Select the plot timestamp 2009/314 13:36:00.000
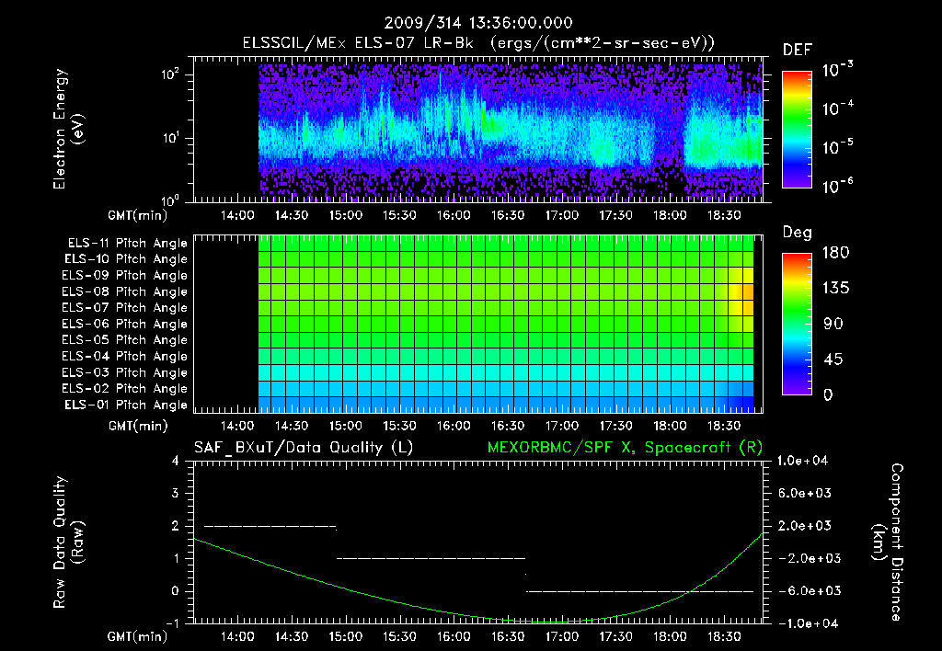942x651 pixels. 478,23
